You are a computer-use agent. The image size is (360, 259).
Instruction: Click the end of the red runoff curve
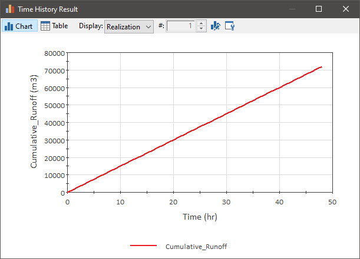coord(321,67)
